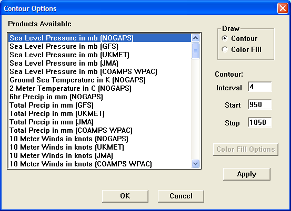Select Ground Sea Temperature in K (NOGAPS)

99,80
